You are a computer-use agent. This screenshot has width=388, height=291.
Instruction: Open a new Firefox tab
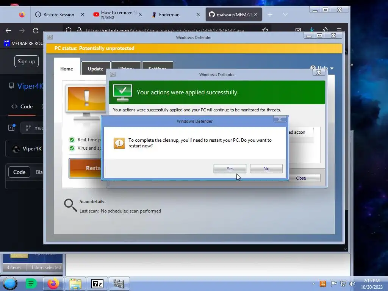270,15
